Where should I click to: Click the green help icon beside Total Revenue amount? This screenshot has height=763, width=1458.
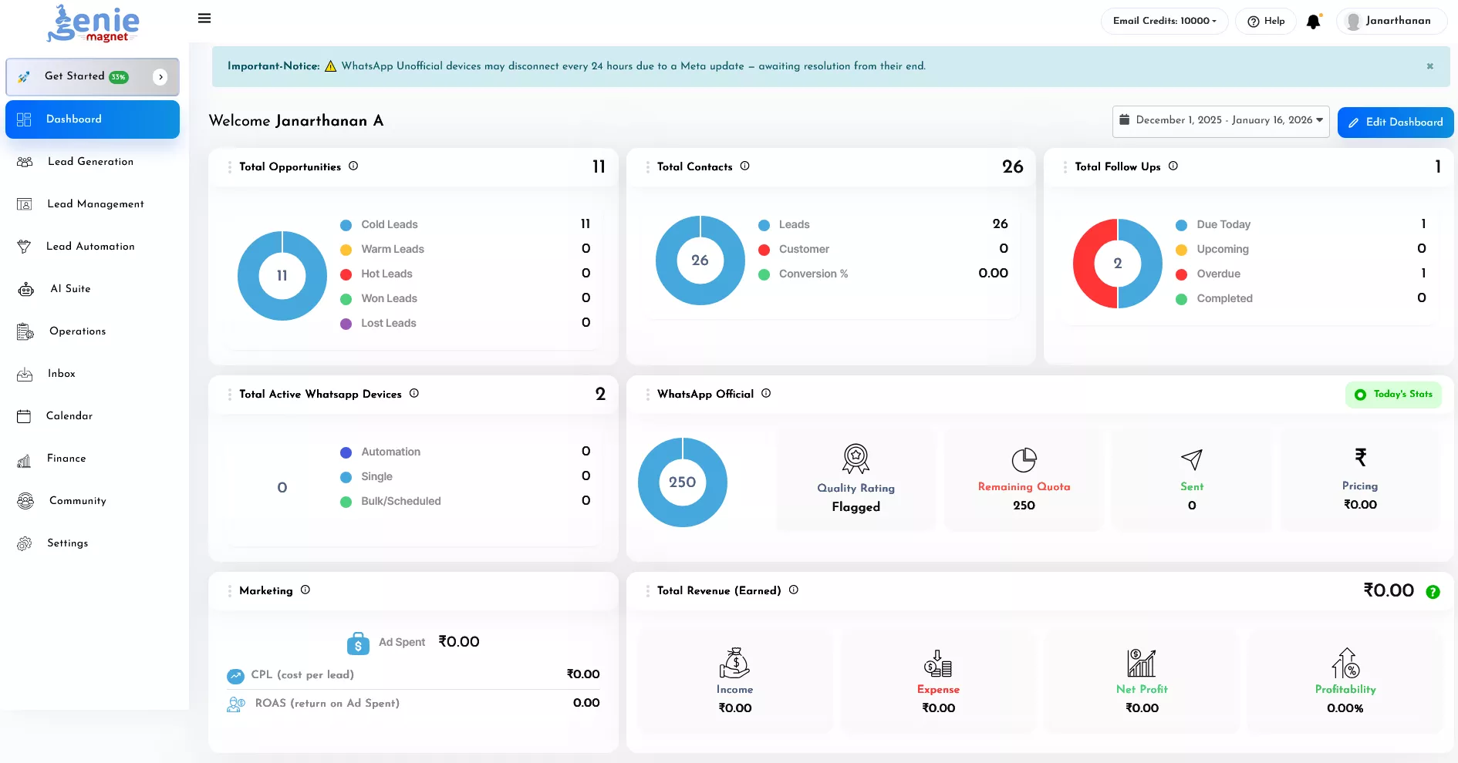click(x=1433, y=592)
